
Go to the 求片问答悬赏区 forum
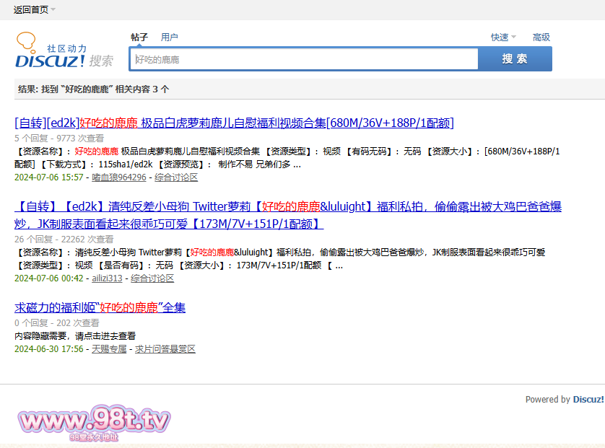[x=165, y=349]
